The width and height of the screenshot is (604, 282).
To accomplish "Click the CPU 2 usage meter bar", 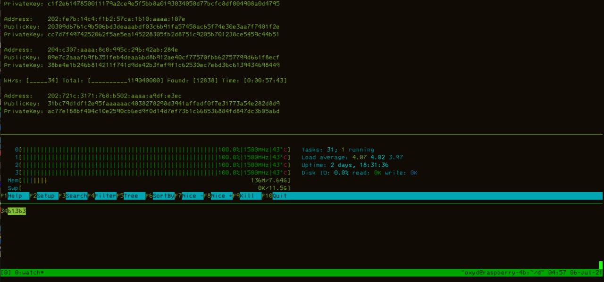I will click(x=152, y=165).
